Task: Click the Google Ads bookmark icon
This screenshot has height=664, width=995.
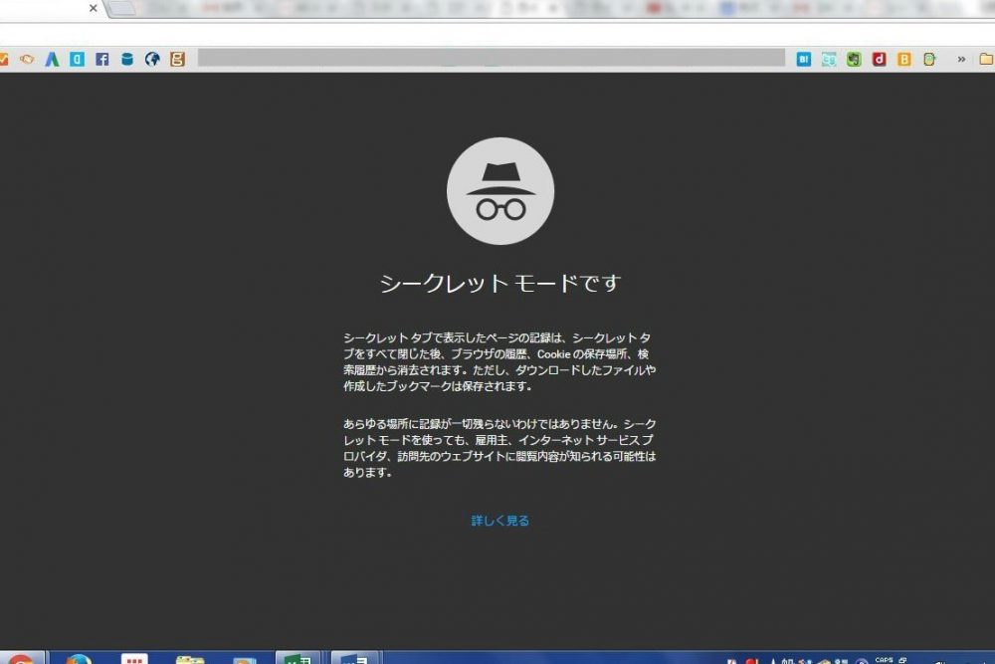Action: tap(52, 59)
